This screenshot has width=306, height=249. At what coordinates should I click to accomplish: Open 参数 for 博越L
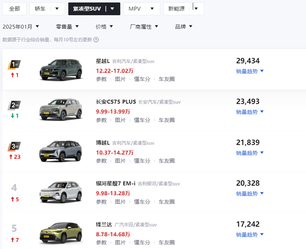(x=101, y=161)
